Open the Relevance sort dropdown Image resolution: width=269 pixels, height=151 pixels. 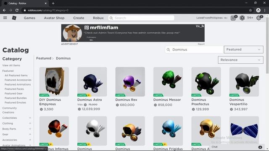[240, 60]
